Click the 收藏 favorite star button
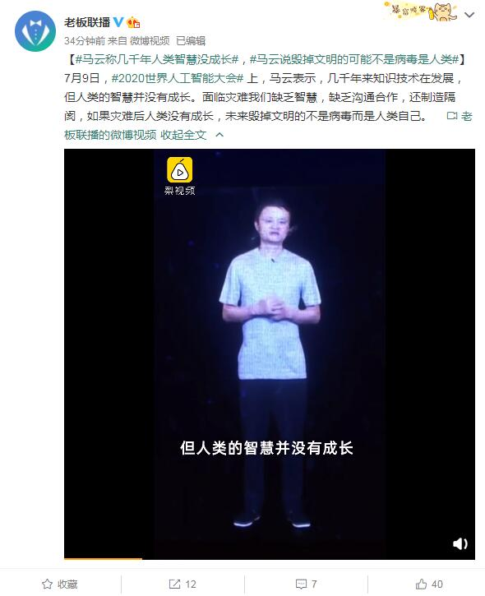Viewport: 485px width, 596px height. tap(60, 584)
